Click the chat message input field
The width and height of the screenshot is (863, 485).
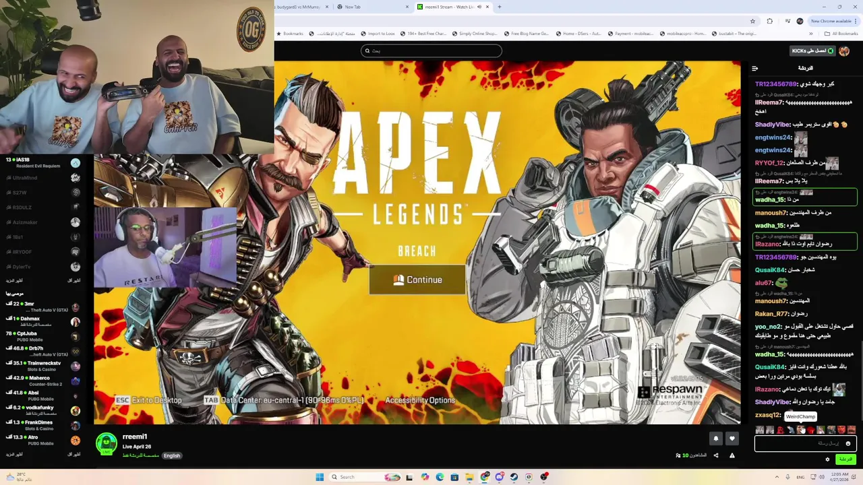[806, 443]
